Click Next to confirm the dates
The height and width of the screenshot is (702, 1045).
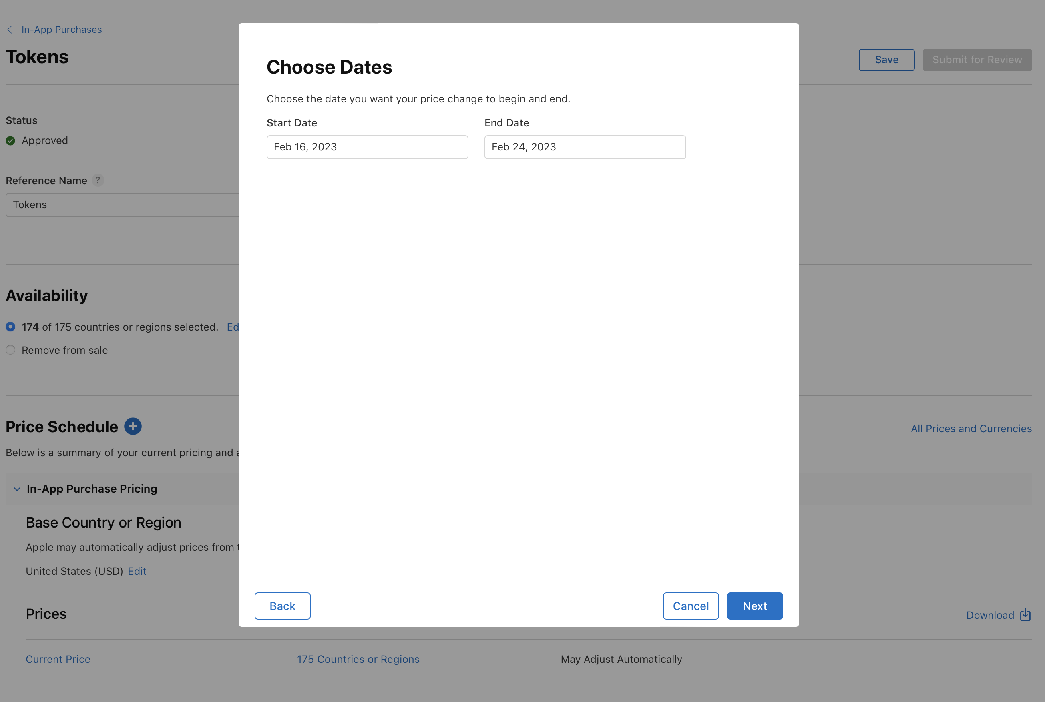point(754,606)
